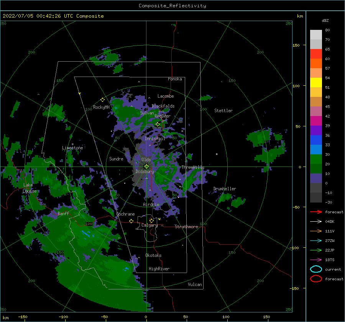The image size is (345, 322).
Task: Click the yellow radar-site diamond between Olds and Didsbury
Action: (146, 167)
